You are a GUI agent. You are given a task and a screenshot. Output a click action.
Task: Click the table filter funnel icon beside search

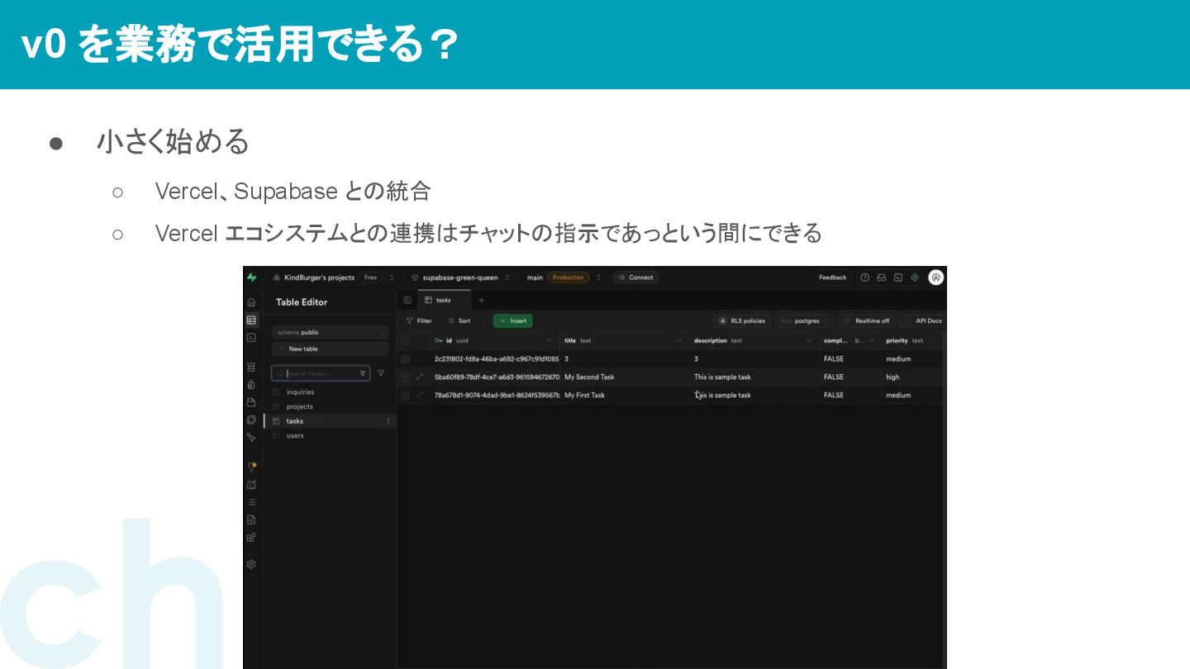point(381,373)
